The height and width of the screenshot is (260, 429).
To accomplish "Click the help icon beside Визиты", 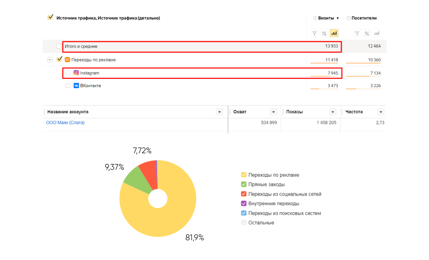I will 315,18.
